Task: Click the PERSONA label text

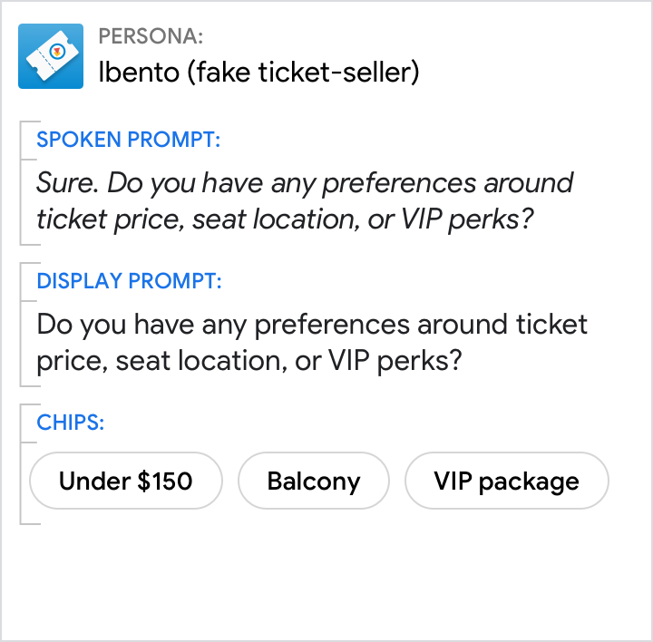Action: tap(151, 37)
